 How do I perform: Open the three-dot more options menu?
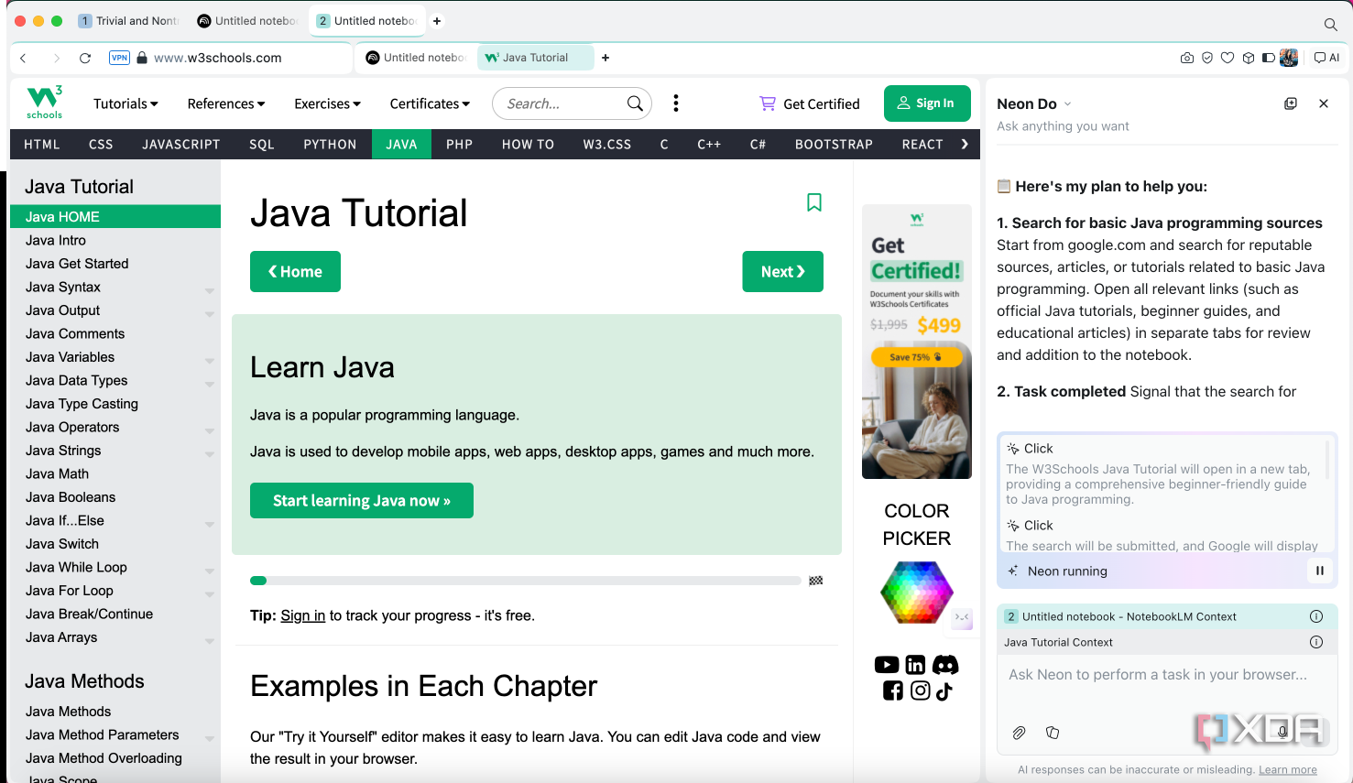pos(676,103)
